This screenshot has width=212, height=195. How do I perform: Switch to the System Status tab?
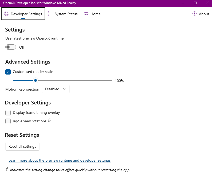pos(63,14)
